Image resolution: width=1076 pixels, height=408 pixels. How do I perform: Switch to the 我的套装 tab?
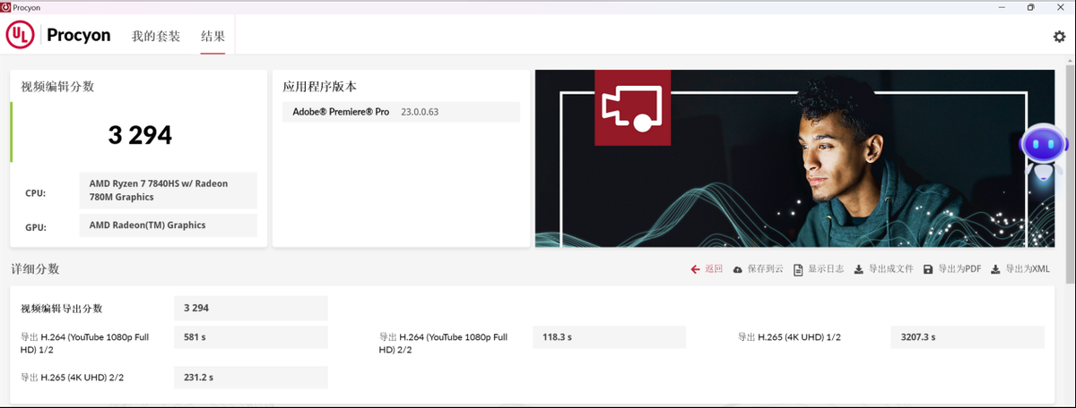tap(156, 37)
